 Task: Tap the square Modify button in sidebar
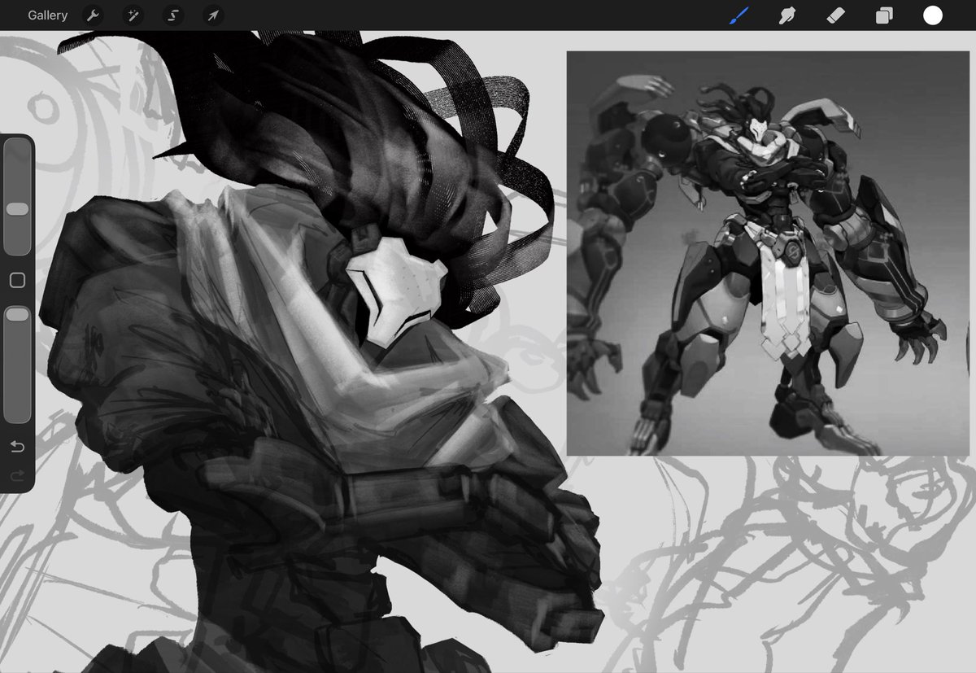pyautogui.click(x=17, y=281)
